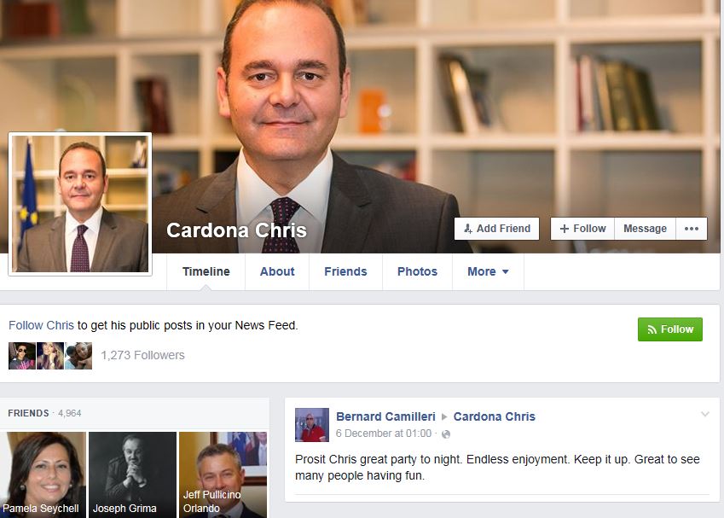Open Jeff Pullicino Orlando friend thumbnail

[x=223, y=475]
